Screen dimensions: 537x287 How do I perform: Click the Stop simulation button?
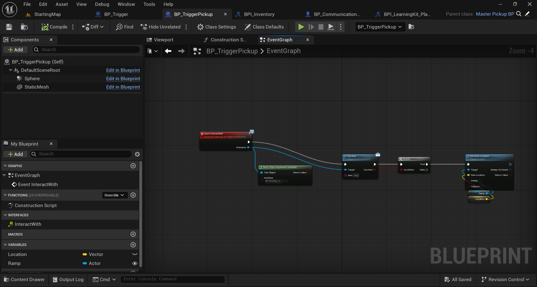tap(321, 27)
